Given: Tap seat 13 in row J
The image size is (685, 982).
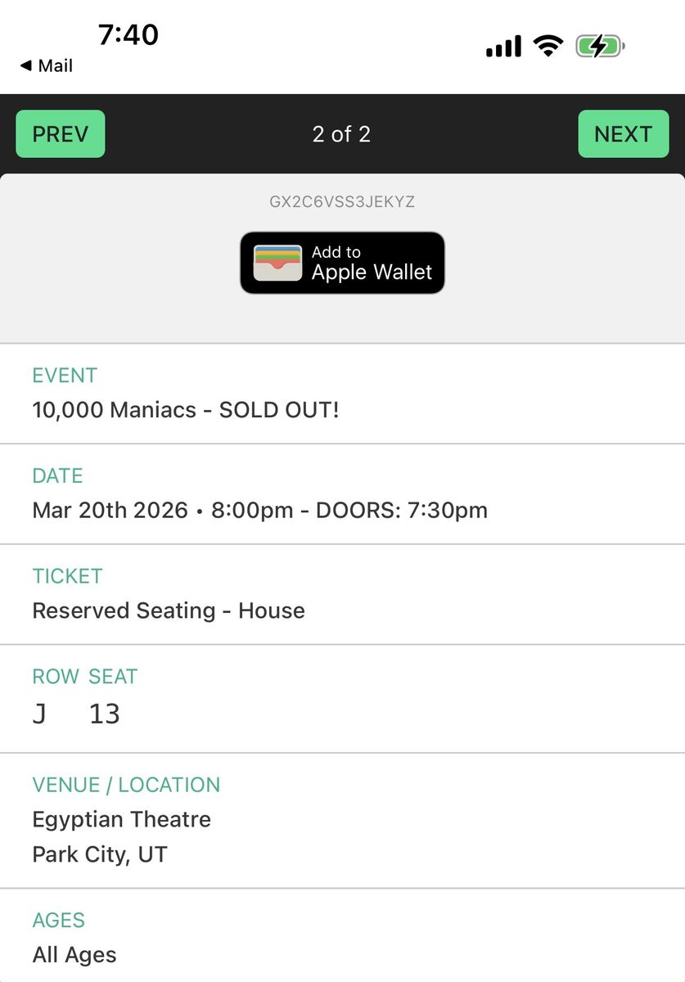Looking at the screenshot, I should tap(105, 713).
